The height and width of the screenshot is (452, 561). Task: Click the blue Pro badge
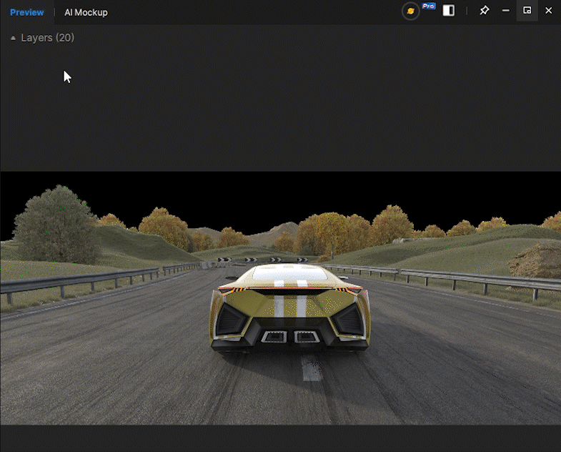click(428, 6)
